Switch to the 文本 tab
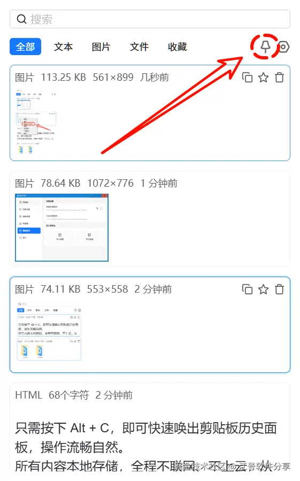This screenshot has height=481, width=300. click(x=63, y=47)
